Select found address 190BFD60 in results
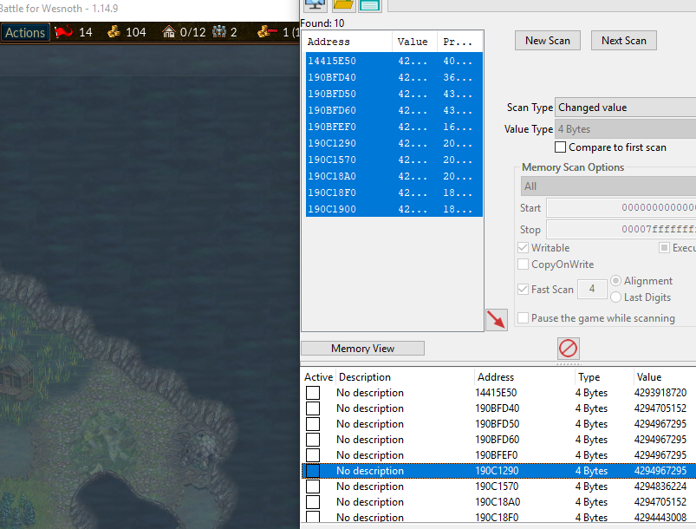This screenshot has height=529, width=696. pos(394,110)
